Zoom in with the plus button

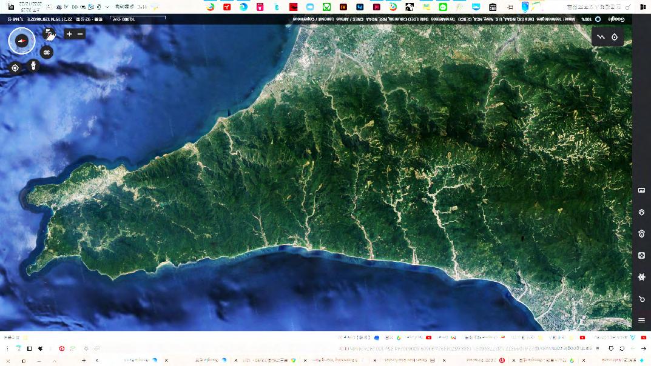click(x=69, y=34)
